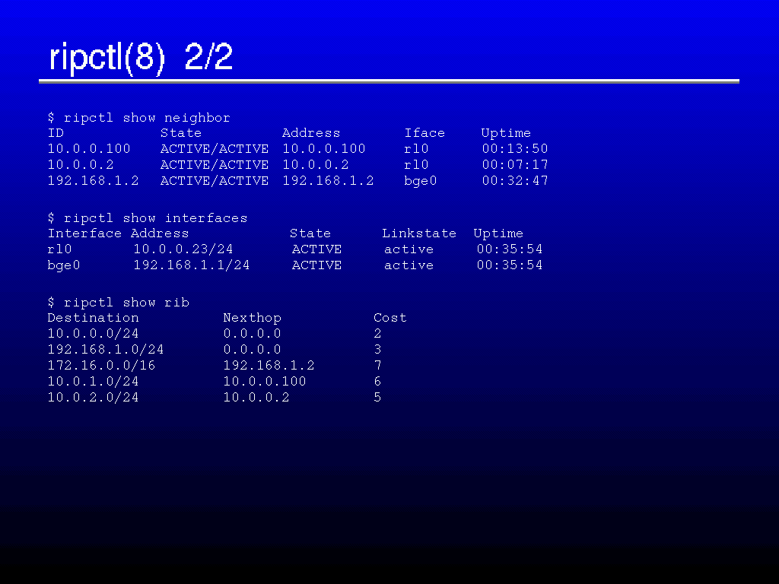Select the "ripctl show neighbor" command line
The height and width of the screenshot is (584, 779).
tap(138, 118)
